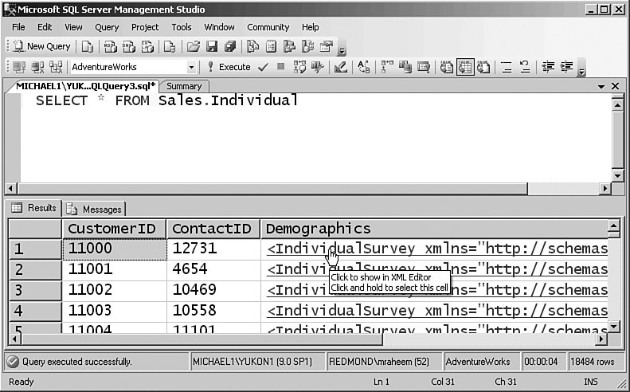
Task: Open the Help menu
Action: click(x=311, y=27)
